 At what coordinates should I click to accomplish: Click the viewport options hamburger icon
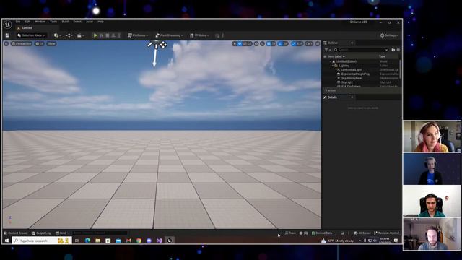(x=6, y=43)
